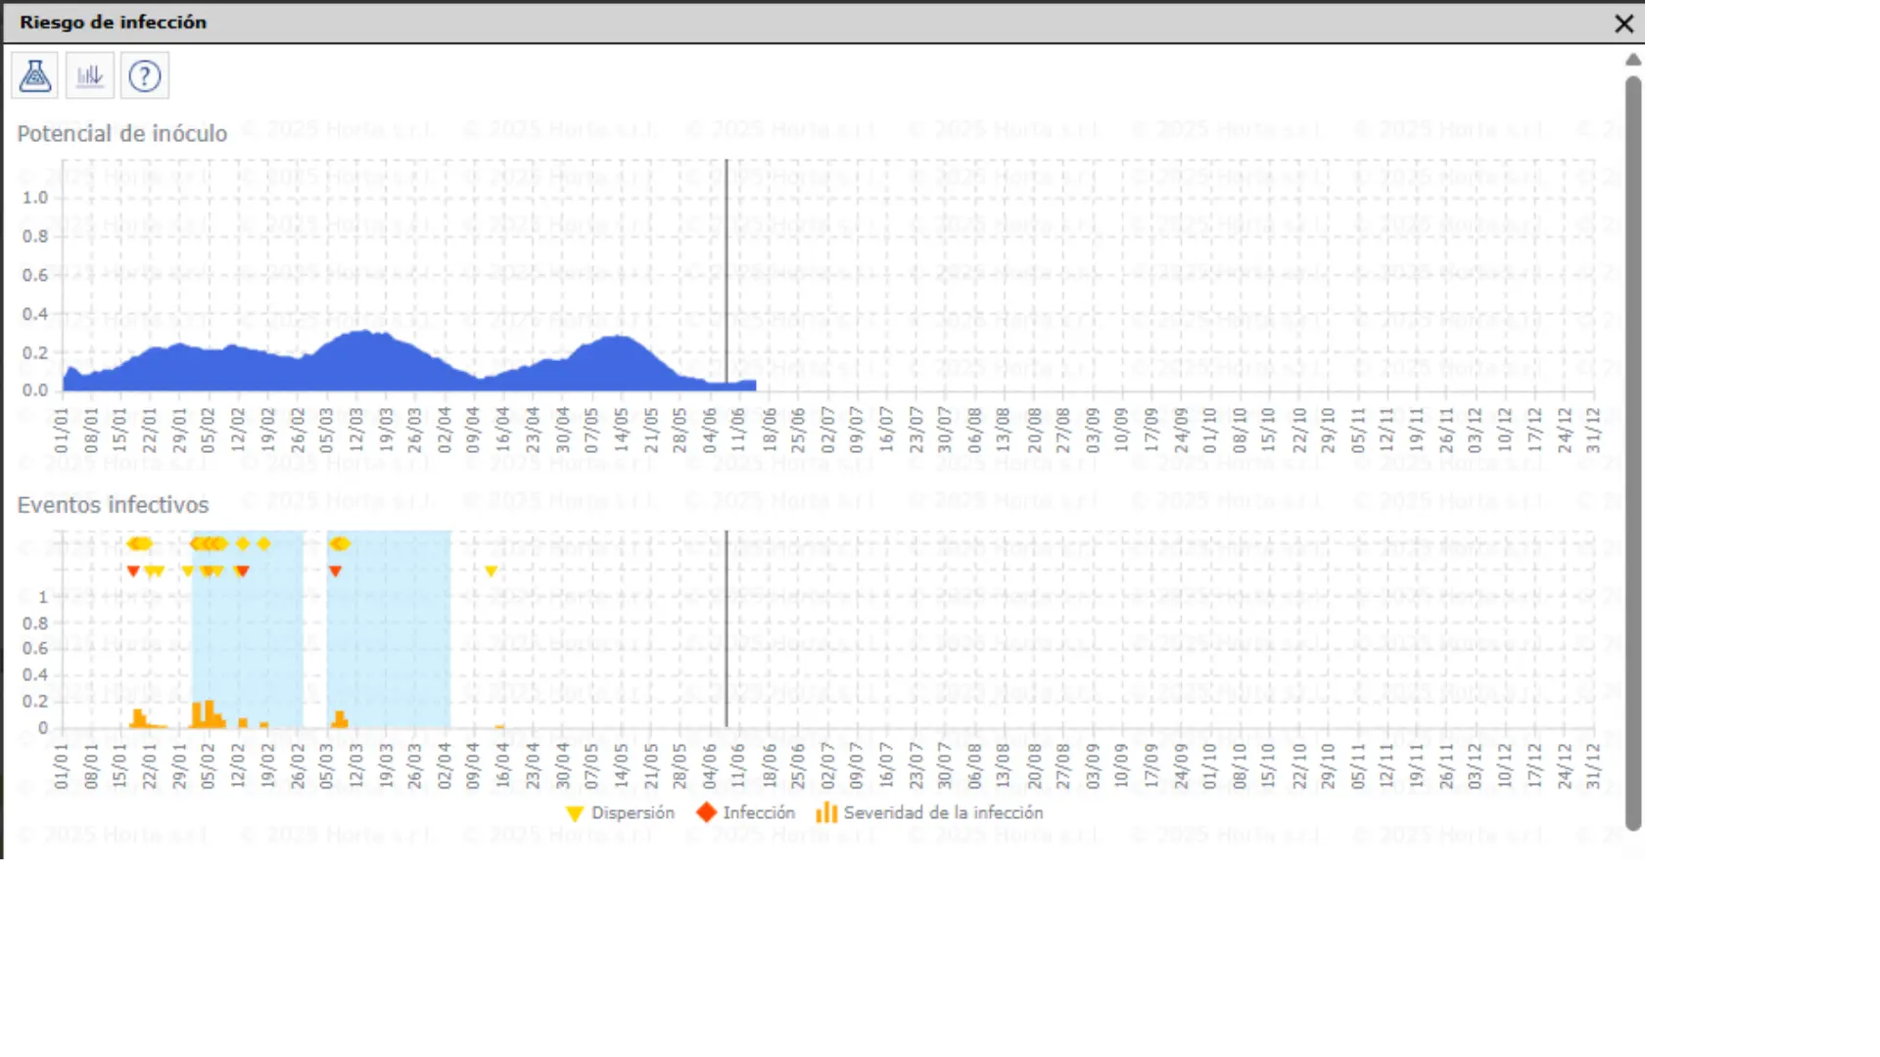Toggle Severidad de la infección legend entry
The width and height of the screenshot is (1880, 1057).
tap(929, 812)
